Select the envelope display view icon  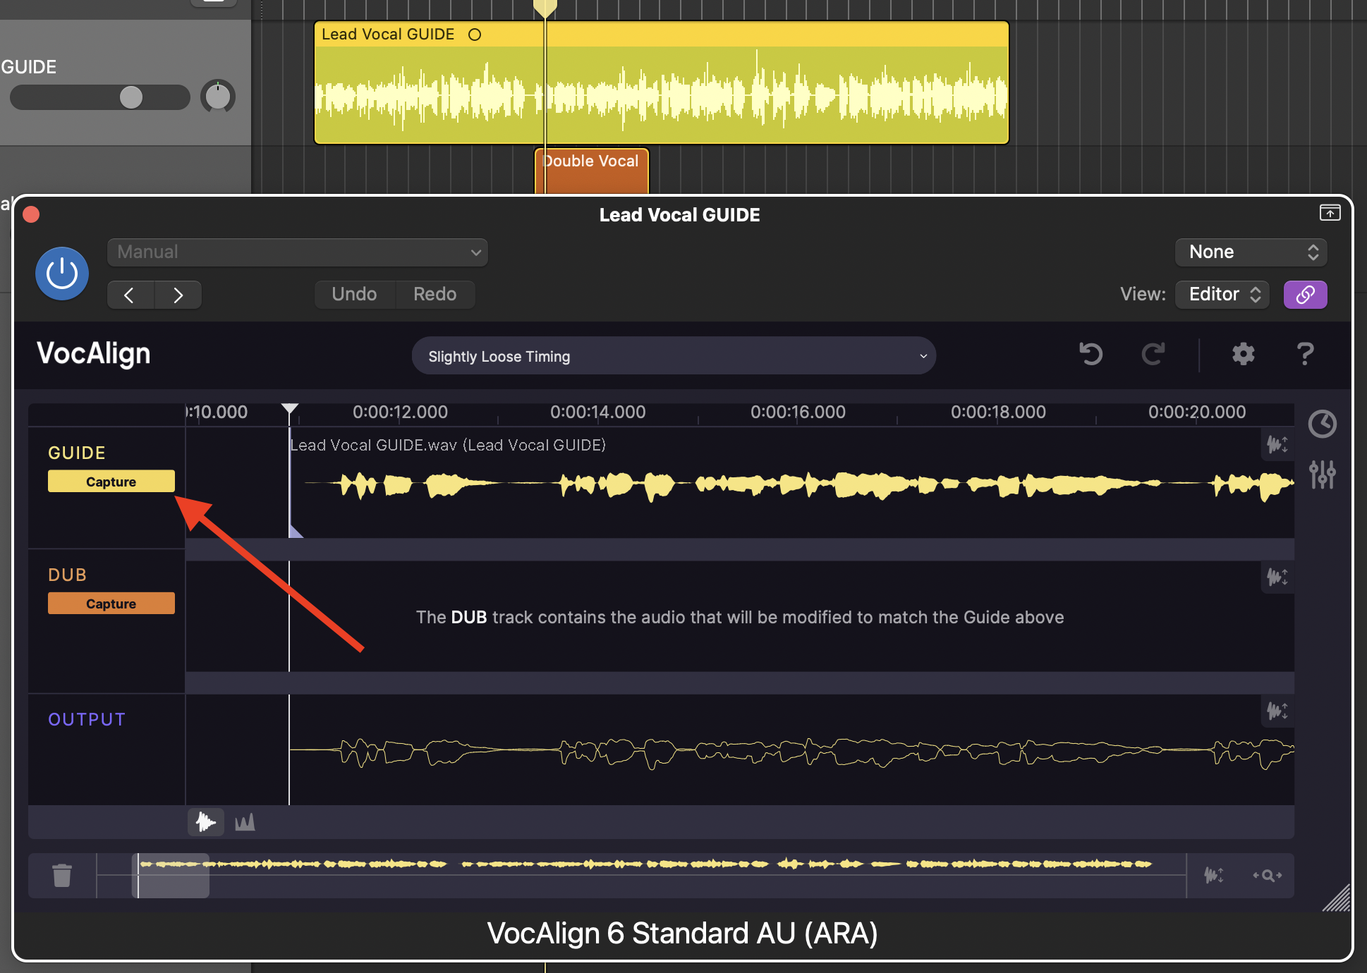[245, 822]
